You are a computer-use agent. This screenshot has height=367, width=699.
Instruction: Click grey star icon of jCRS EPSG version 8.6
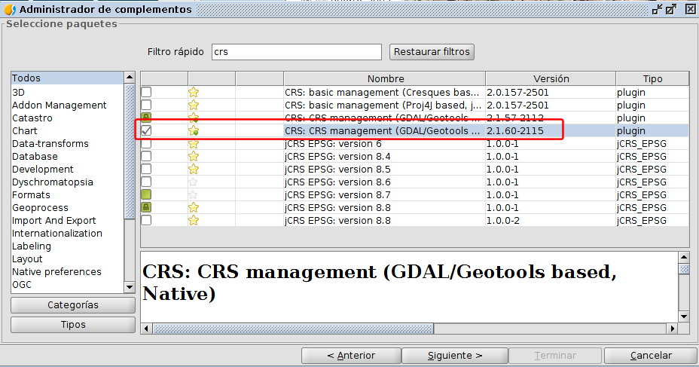tap(193, 182)
